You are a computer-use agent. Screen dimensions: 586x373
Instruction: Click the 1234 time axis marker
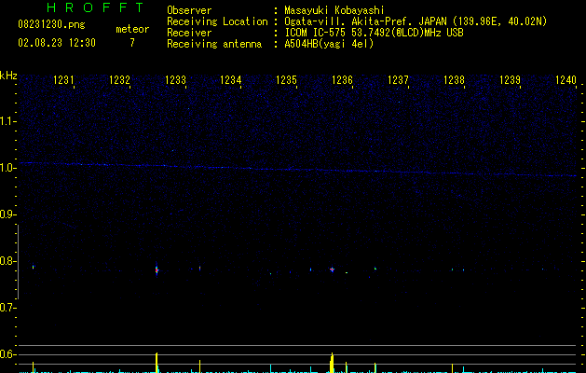tap(231, 80)
